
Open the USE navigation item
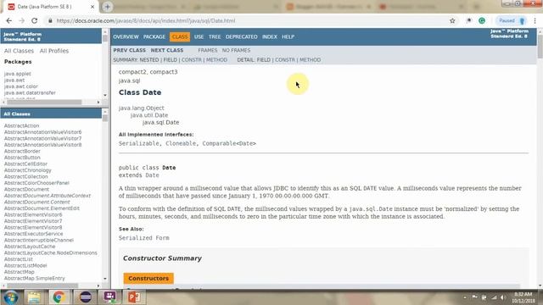199,36
